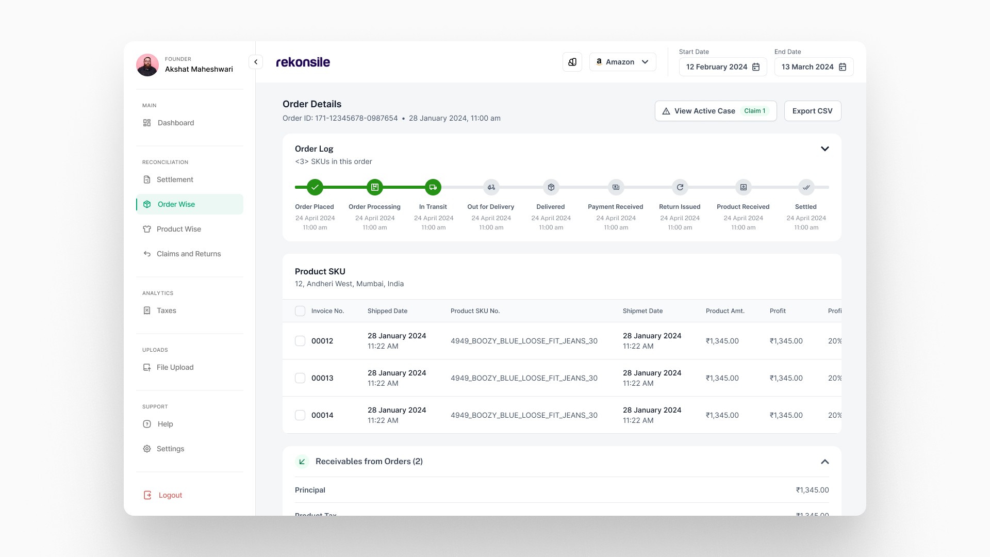Collapse the Receivables from Orders section
990x557 pixels.
pos(824,462)
